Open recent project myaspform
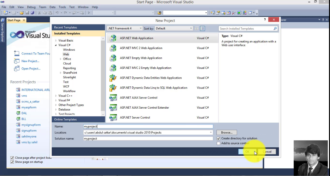 pos(29,107)
